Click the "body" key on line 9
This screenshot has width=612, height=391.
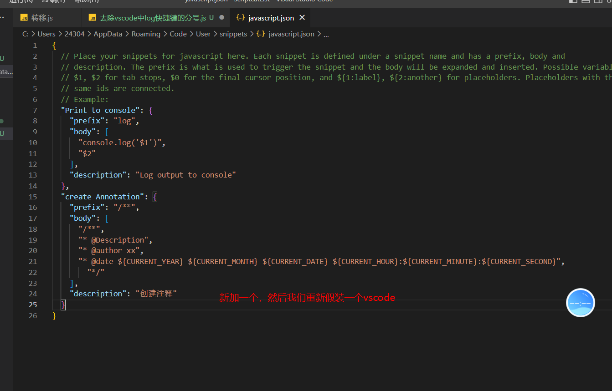coord(83,132)
